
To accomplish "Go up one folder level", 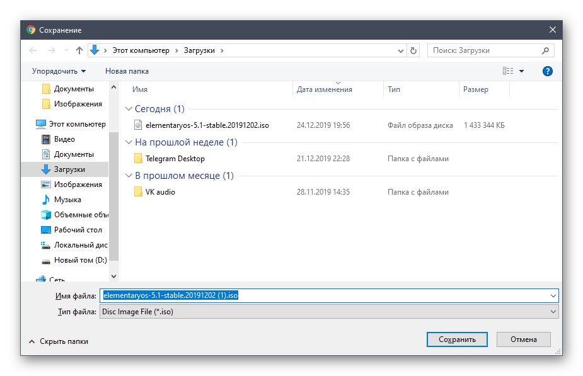I will [79, 50].
